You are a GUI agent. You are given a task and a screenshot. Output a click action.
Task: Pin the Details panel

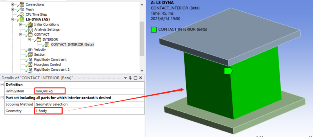pos(130,78)
